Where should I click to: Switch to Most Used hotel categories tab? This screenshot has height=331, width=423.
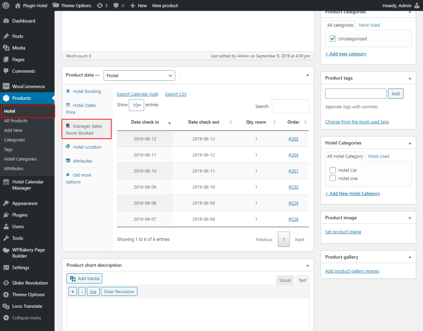pos(379,156)
